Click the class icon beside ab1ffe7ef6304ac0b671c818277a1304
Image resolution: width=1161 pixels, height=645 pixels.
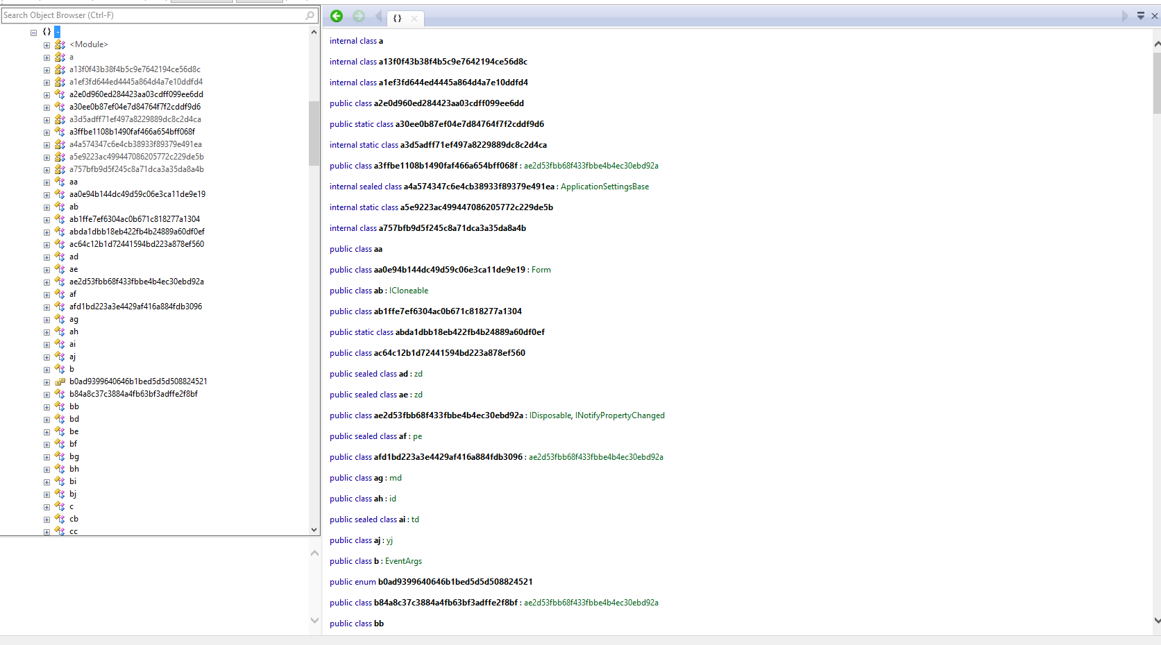click(x=60, y=219)
